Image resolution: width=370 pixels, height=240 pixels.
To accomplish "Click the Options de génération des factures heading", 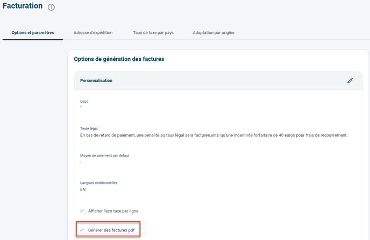I will coord(119,59).
